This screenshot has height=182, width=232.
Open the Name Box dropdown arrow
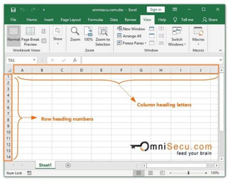(34, 60)
